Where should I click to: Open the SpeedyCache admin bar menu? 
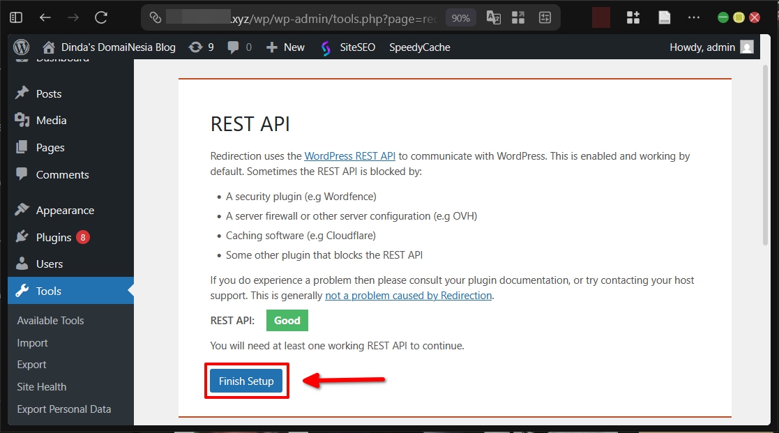419,47
